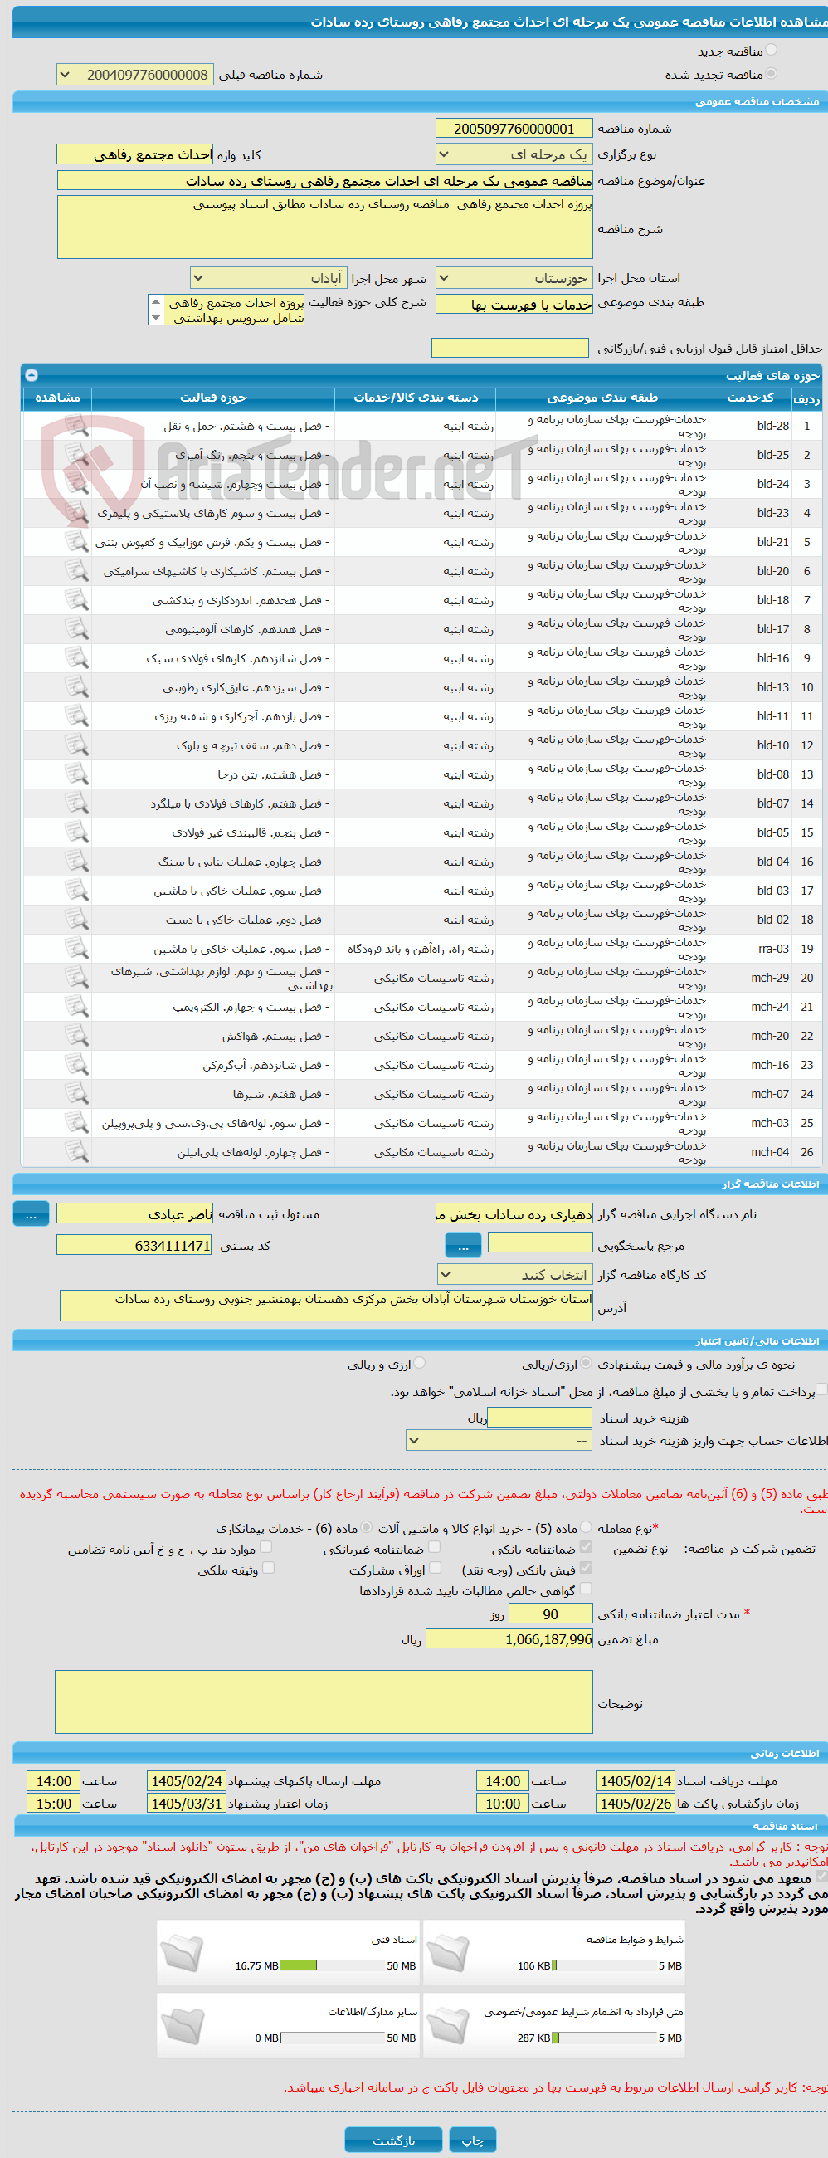This screenshot has width=828, height=2158.
Task: Open view icon for row bld-11
Action: pos(76,716)
